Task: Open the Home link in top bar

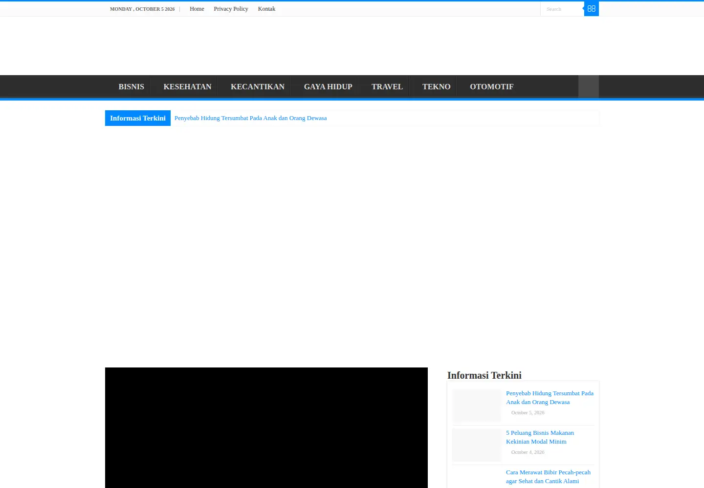Action: pos(197,9)
